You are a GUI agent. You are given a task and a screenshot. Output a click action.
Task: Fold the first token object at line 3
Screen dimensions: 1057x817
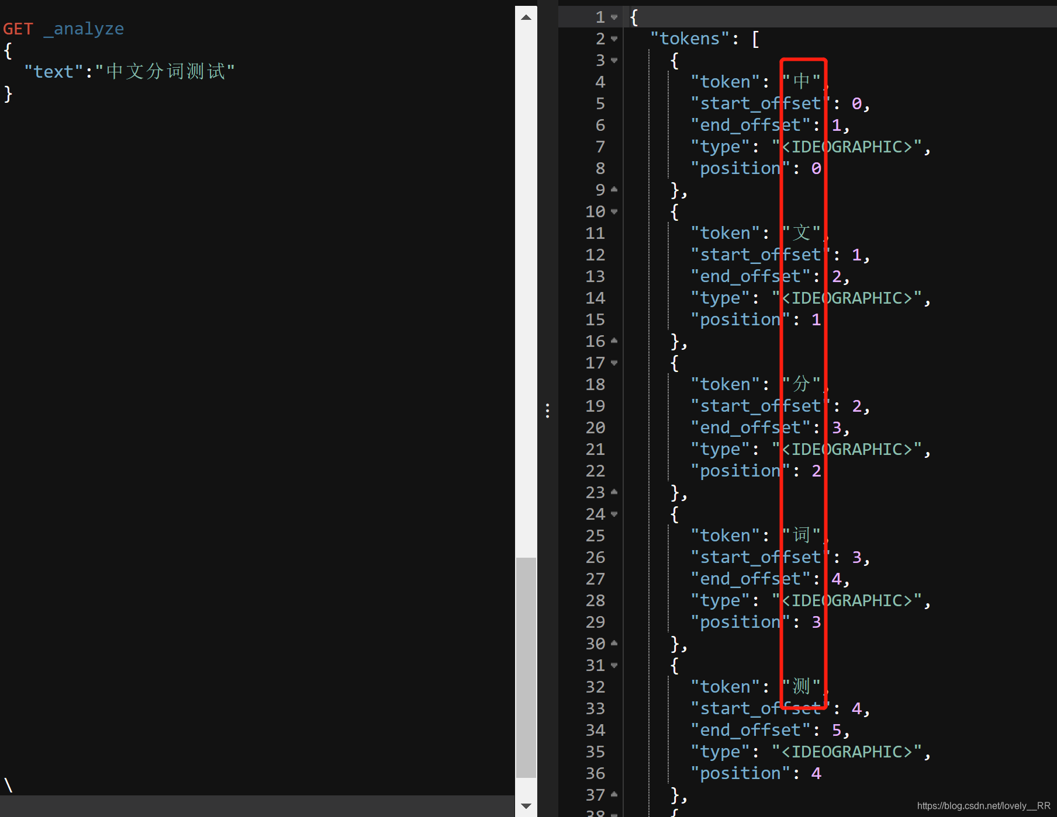[614, 61]
